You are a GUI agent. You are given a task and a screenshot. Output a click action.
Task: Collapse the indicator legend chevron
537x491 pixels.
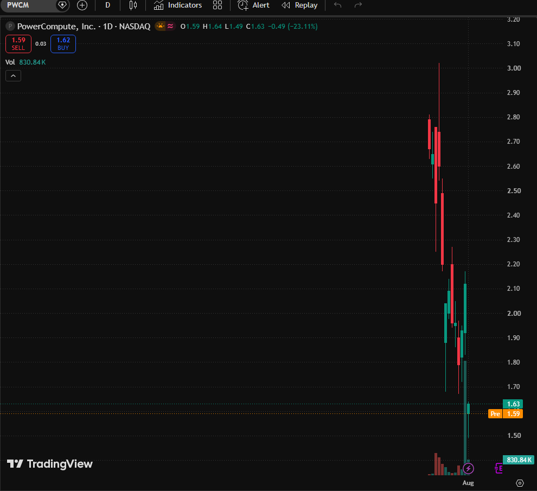click(14, 76)
